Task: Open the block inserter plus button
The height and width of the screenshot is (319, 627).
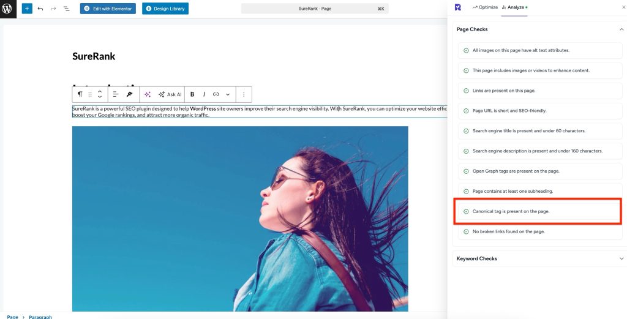Action: [x=27, y=9]
